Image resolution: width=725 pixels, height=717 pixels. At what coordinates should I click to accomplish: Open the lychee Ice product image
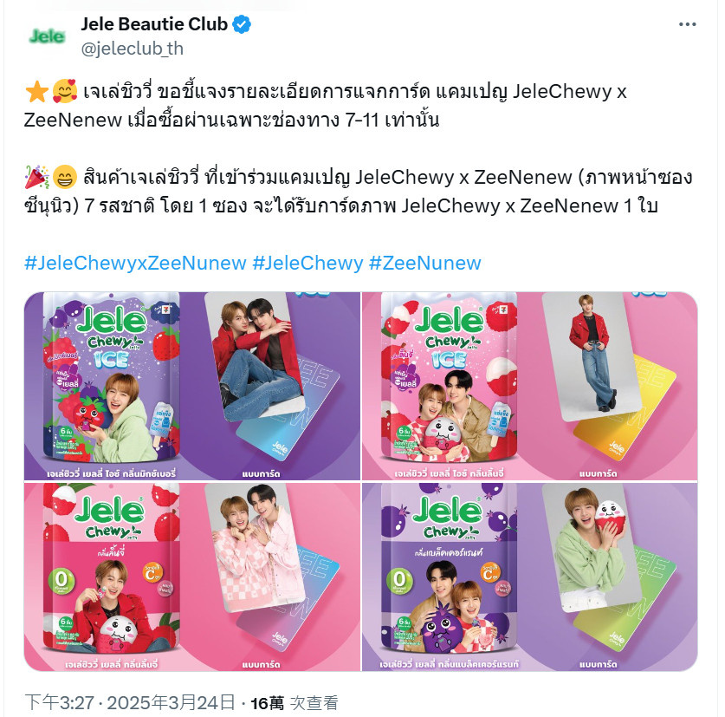(x=530, y=386)
